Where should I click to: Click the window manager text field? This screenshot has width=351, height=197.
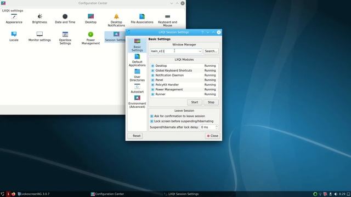[174, 51]
